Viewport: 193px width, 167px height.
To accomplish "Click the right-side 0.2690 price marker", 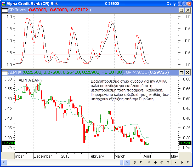I will (x=185, y=143).
